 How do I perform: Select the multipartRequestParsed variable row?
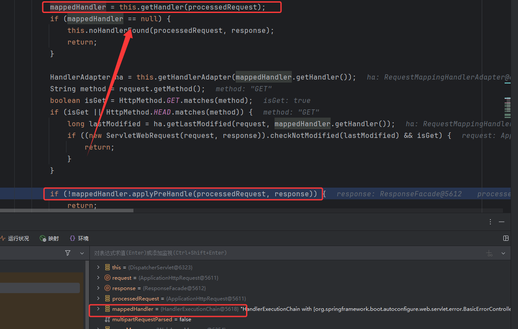pos(151,319)
